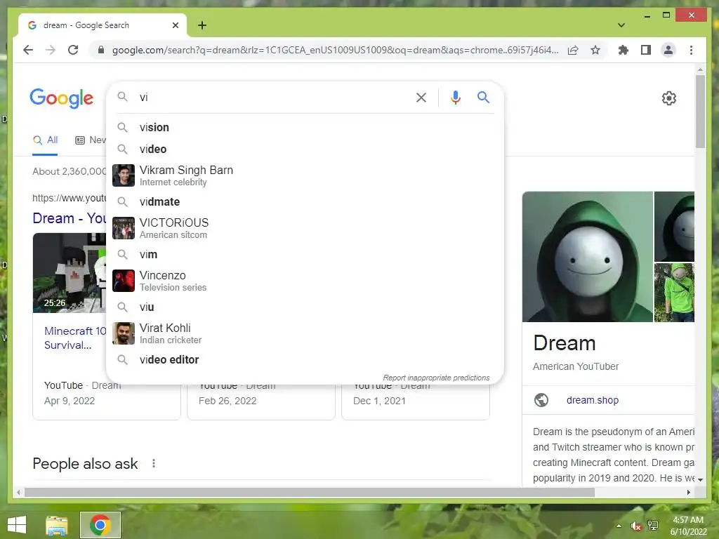Click the vertical scrollbar thumb
This screenshot has height=539, width=719.
pyautogui.click(x=700, y=112)
